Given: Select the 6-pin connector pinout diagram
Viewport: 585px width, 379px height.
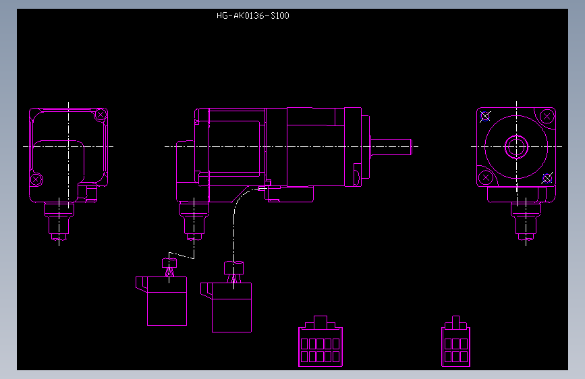Looking at the screenshot, I should point(455,341).
